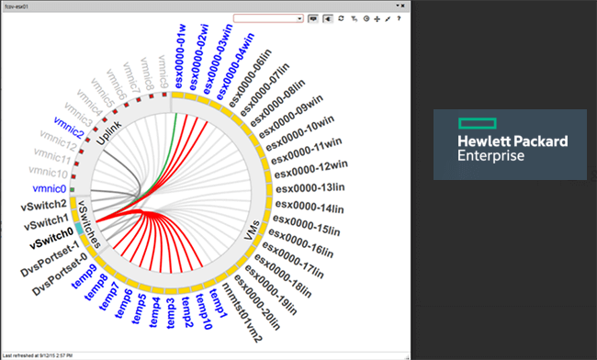The image size is (597, 360).
Task: Select the greyed vmnic11 label
Action: [52, 156]
